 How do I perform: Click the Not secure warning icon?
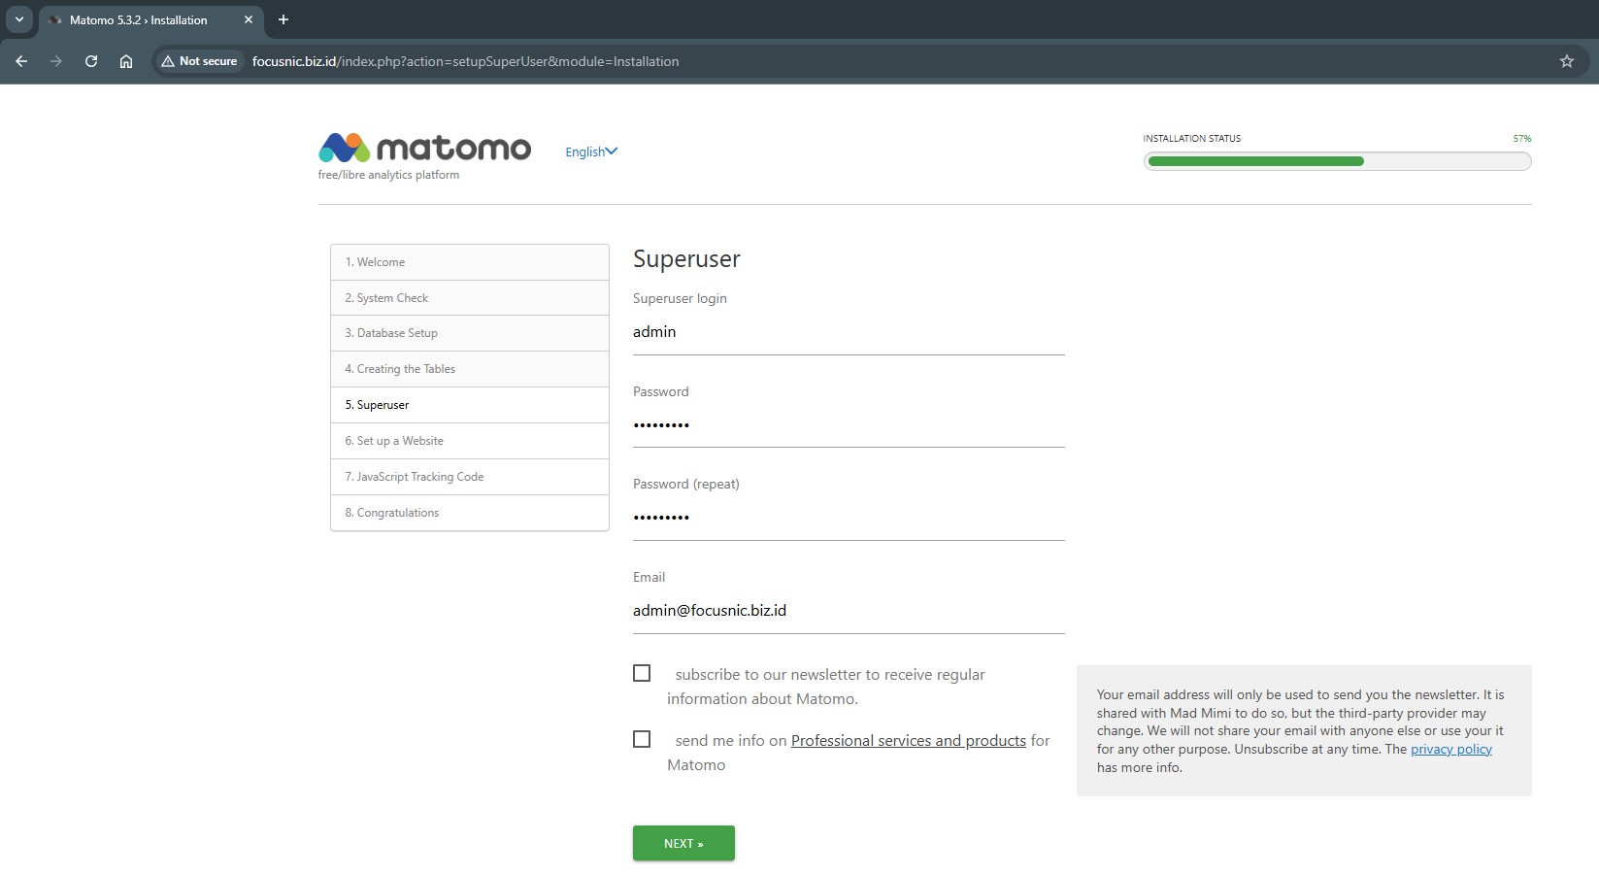pos(168,61)
